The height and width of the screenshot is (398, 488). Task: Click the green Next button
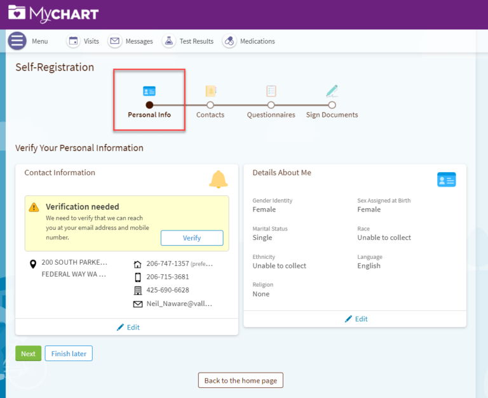(x=29, y=354)
